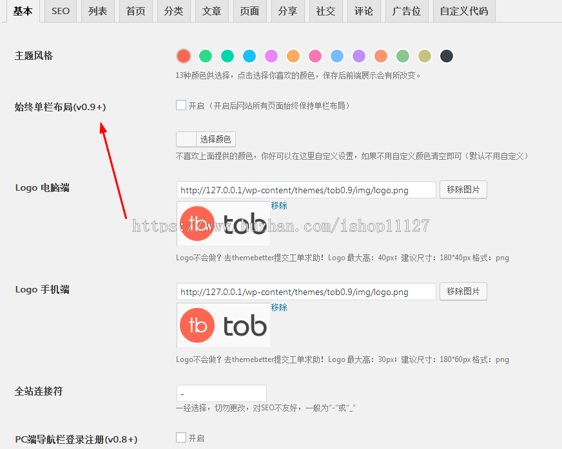Select the teal theme color
Viewport: 562px width, 449px height.
pyautogui.click(x=228, y=56)
